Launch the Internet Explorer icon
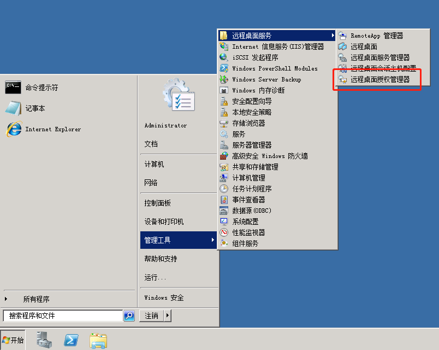 point(14,129)
